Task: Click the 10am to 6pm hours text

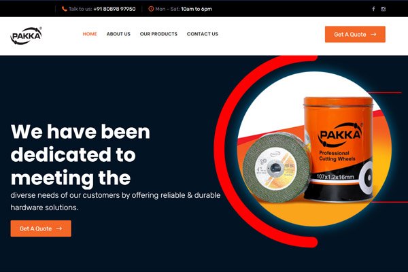Action: point(197,9)
